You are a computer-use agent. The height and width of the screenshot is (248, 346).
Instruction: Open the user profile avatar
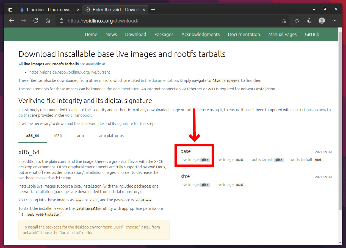pos(322,21)
